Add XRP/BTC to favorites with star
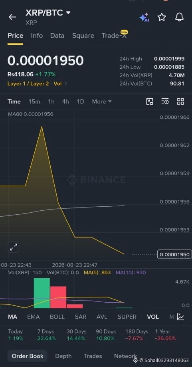 [162, 17]
